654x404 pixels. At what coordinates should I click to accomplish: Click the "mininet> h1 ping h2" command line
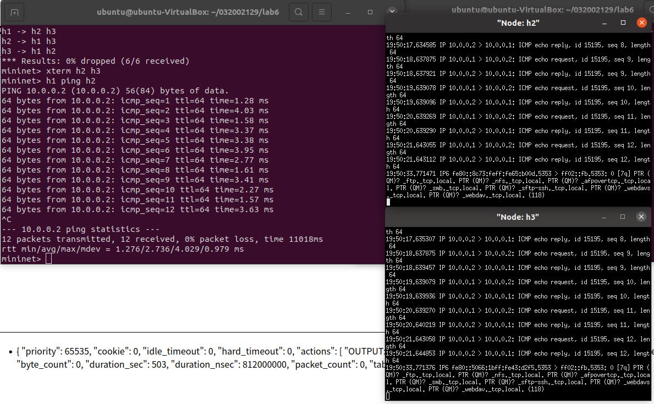(48, 81)
